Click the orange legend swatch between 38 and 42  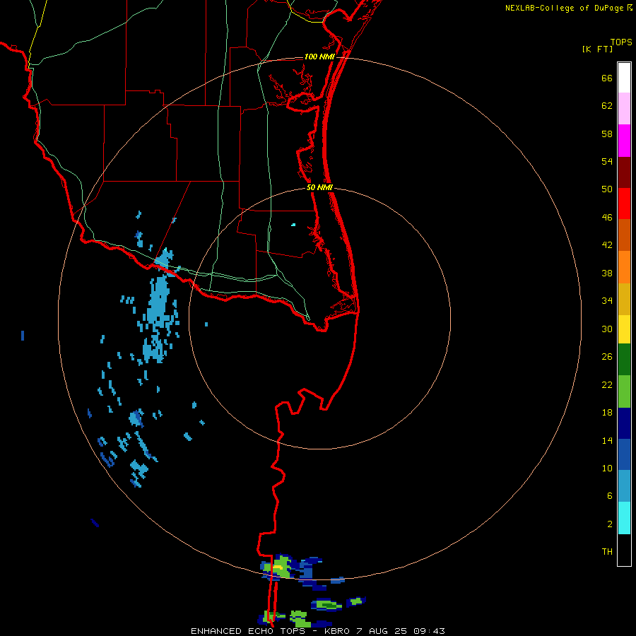coord(624,267)
